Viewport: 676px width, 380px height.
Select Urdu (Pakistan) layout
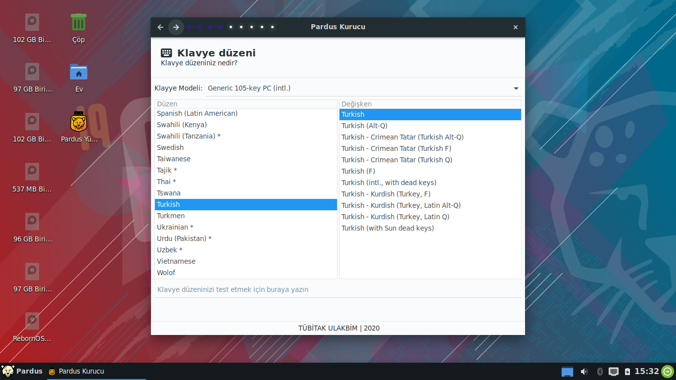[246, 238]
